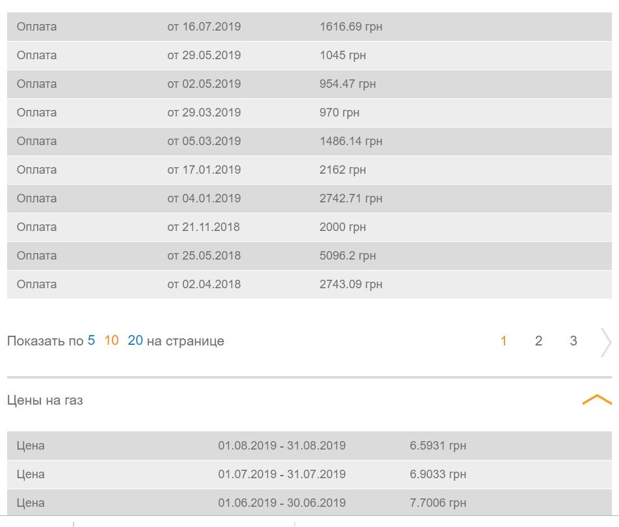Collapse the Цены на газ section chevron
Screen dimensions: 619x527
pos(596,399)
